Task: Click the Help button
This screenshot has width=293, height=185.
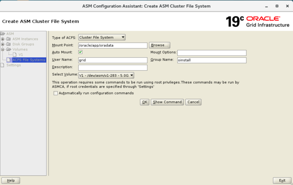Action: (x=11, y=180)
